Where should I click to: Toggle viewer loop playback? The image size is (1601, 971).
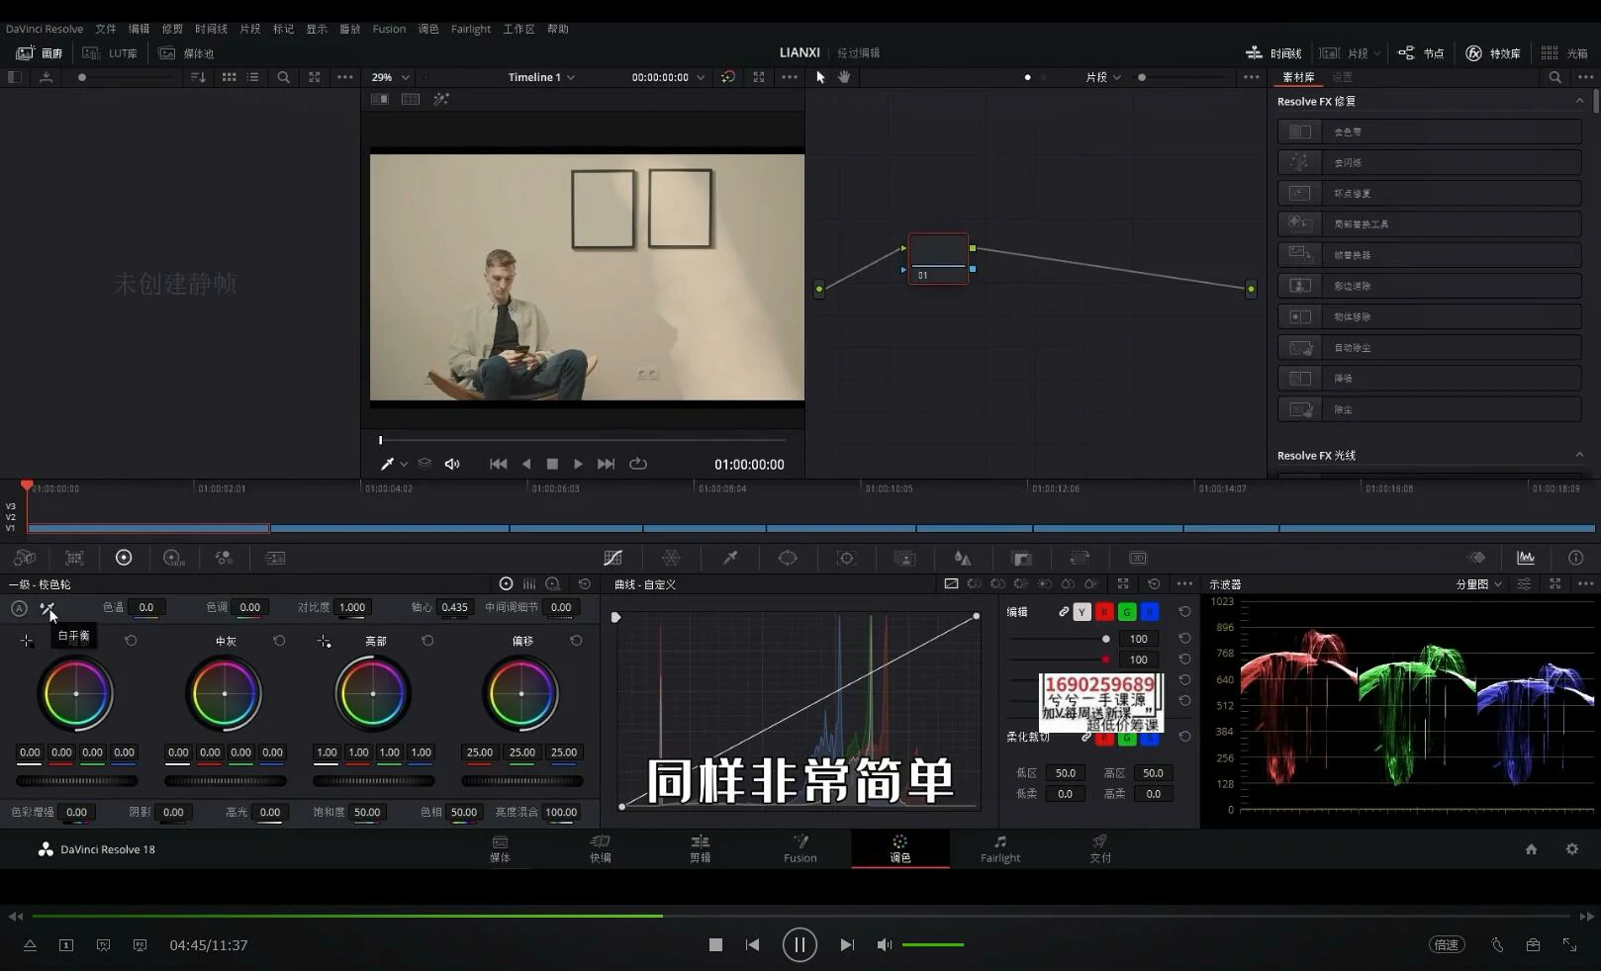pyautogui.click(x=638, y=464)
